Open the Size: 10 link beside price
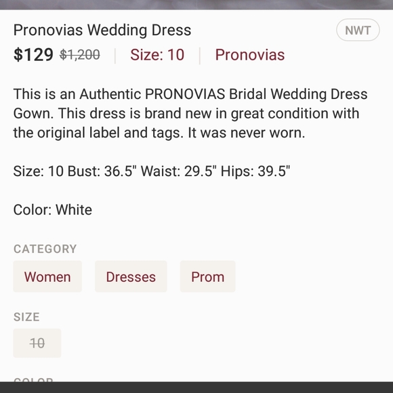The image size is (393, 393). pos(157,55)
